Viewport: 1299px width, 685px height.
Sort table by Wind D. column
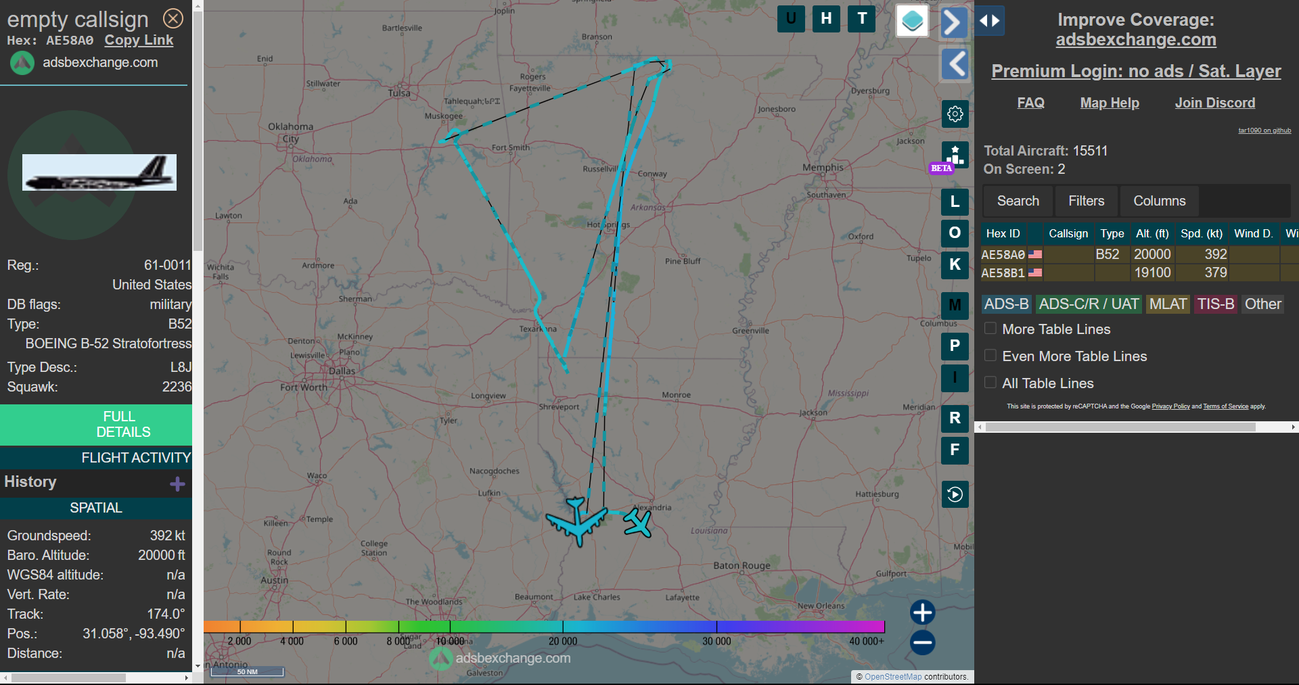click(x=1253, y=234)
